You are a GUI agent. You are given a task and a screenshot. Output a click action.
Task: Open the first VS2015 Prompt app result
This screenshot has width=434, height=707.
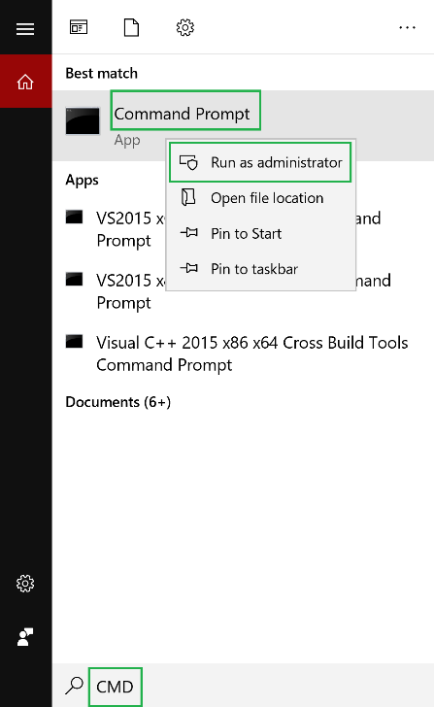[244, 229]
